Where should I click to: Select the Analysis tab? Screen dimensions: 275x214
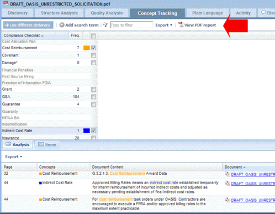pos(18,145)
